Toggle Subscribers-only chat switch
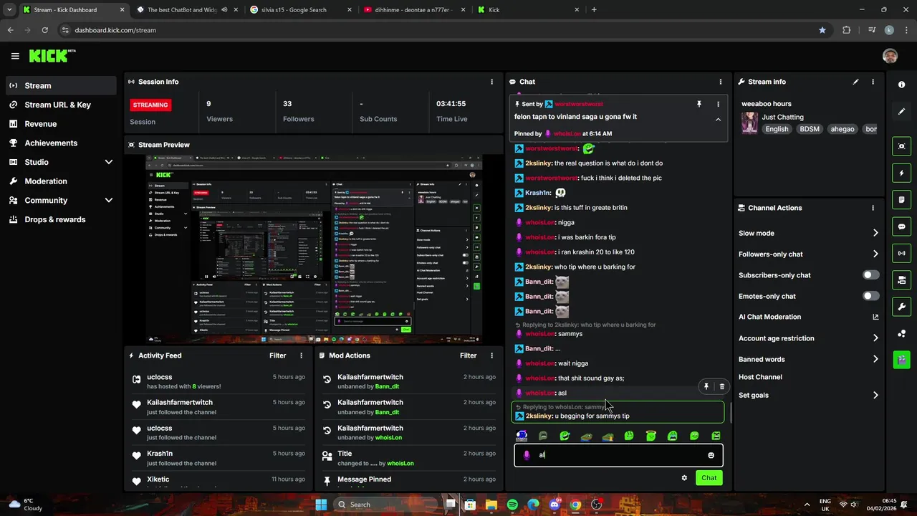This screenshot has width=917, height=516. [x=870, y=275]
